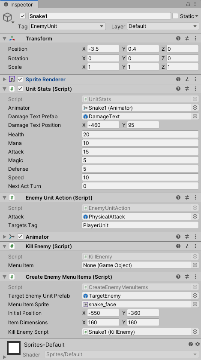The width and height of the screenshot is (201, 360).
Task: Open object picker for Kill Enemy Script
Action: coord(195,332)
